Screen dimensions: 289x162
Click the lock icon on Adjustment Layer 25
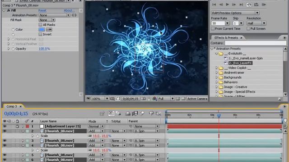pyautogui.click(x=17, y=126)
